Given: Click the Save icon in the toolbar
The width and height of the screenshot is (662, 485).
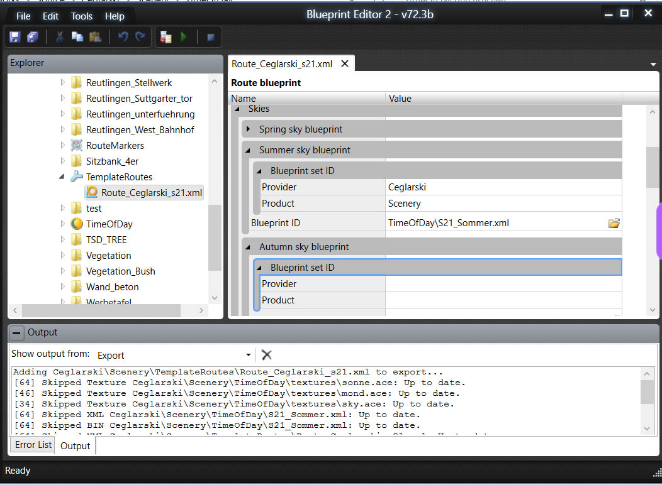Looking at the screenshot, I should [x=14, y=37].
